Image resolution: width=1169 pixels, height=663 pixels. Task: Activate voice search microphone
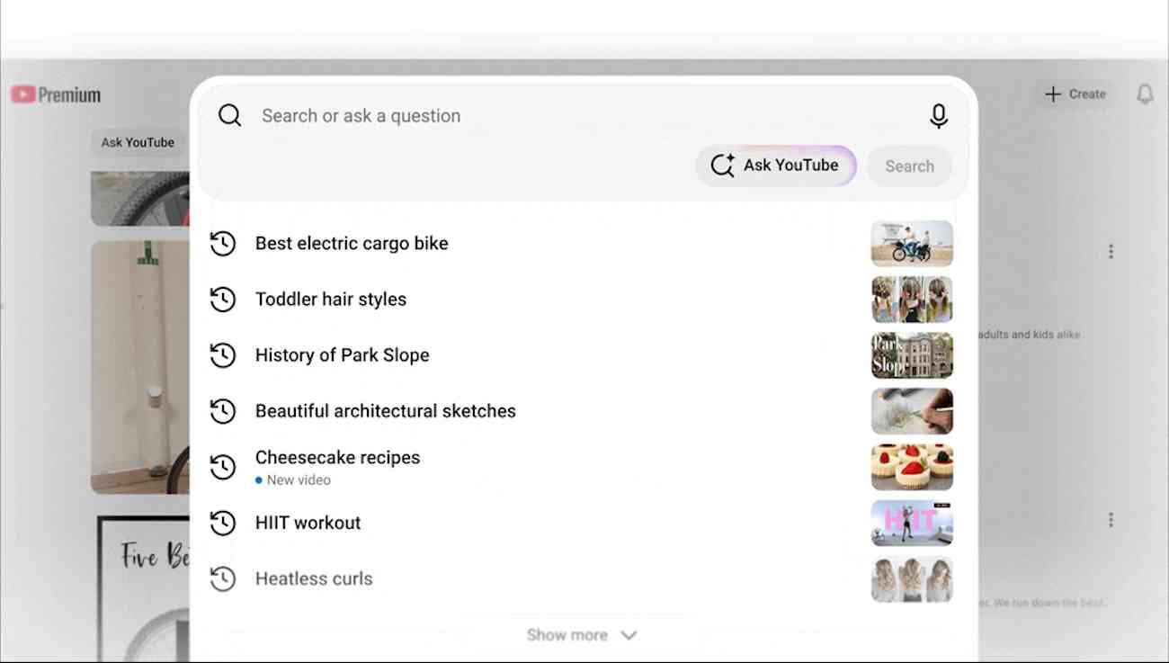click(938, 115)
